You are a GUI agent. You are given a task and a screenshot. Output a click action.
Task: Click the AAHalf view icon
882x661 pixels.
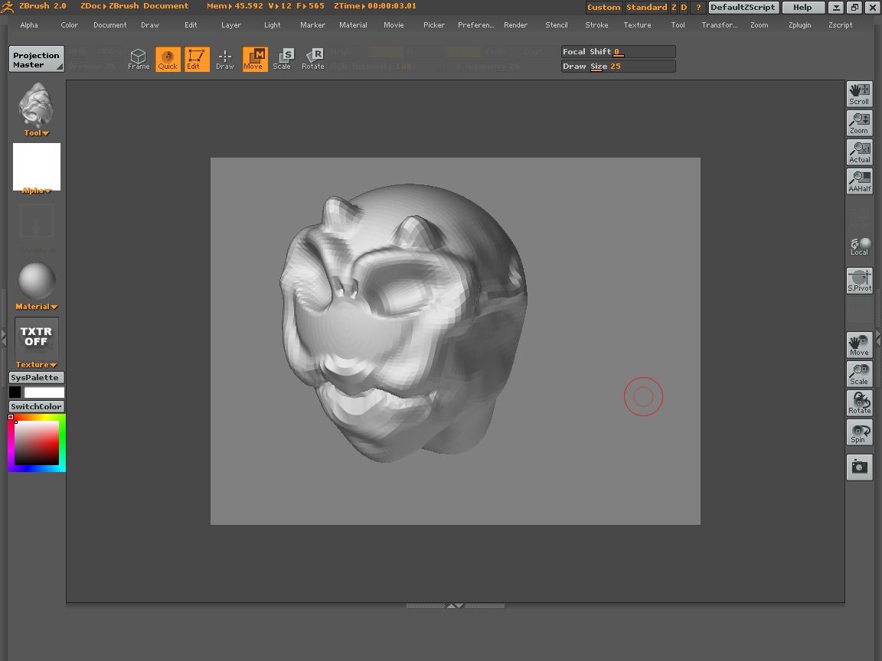859,181
